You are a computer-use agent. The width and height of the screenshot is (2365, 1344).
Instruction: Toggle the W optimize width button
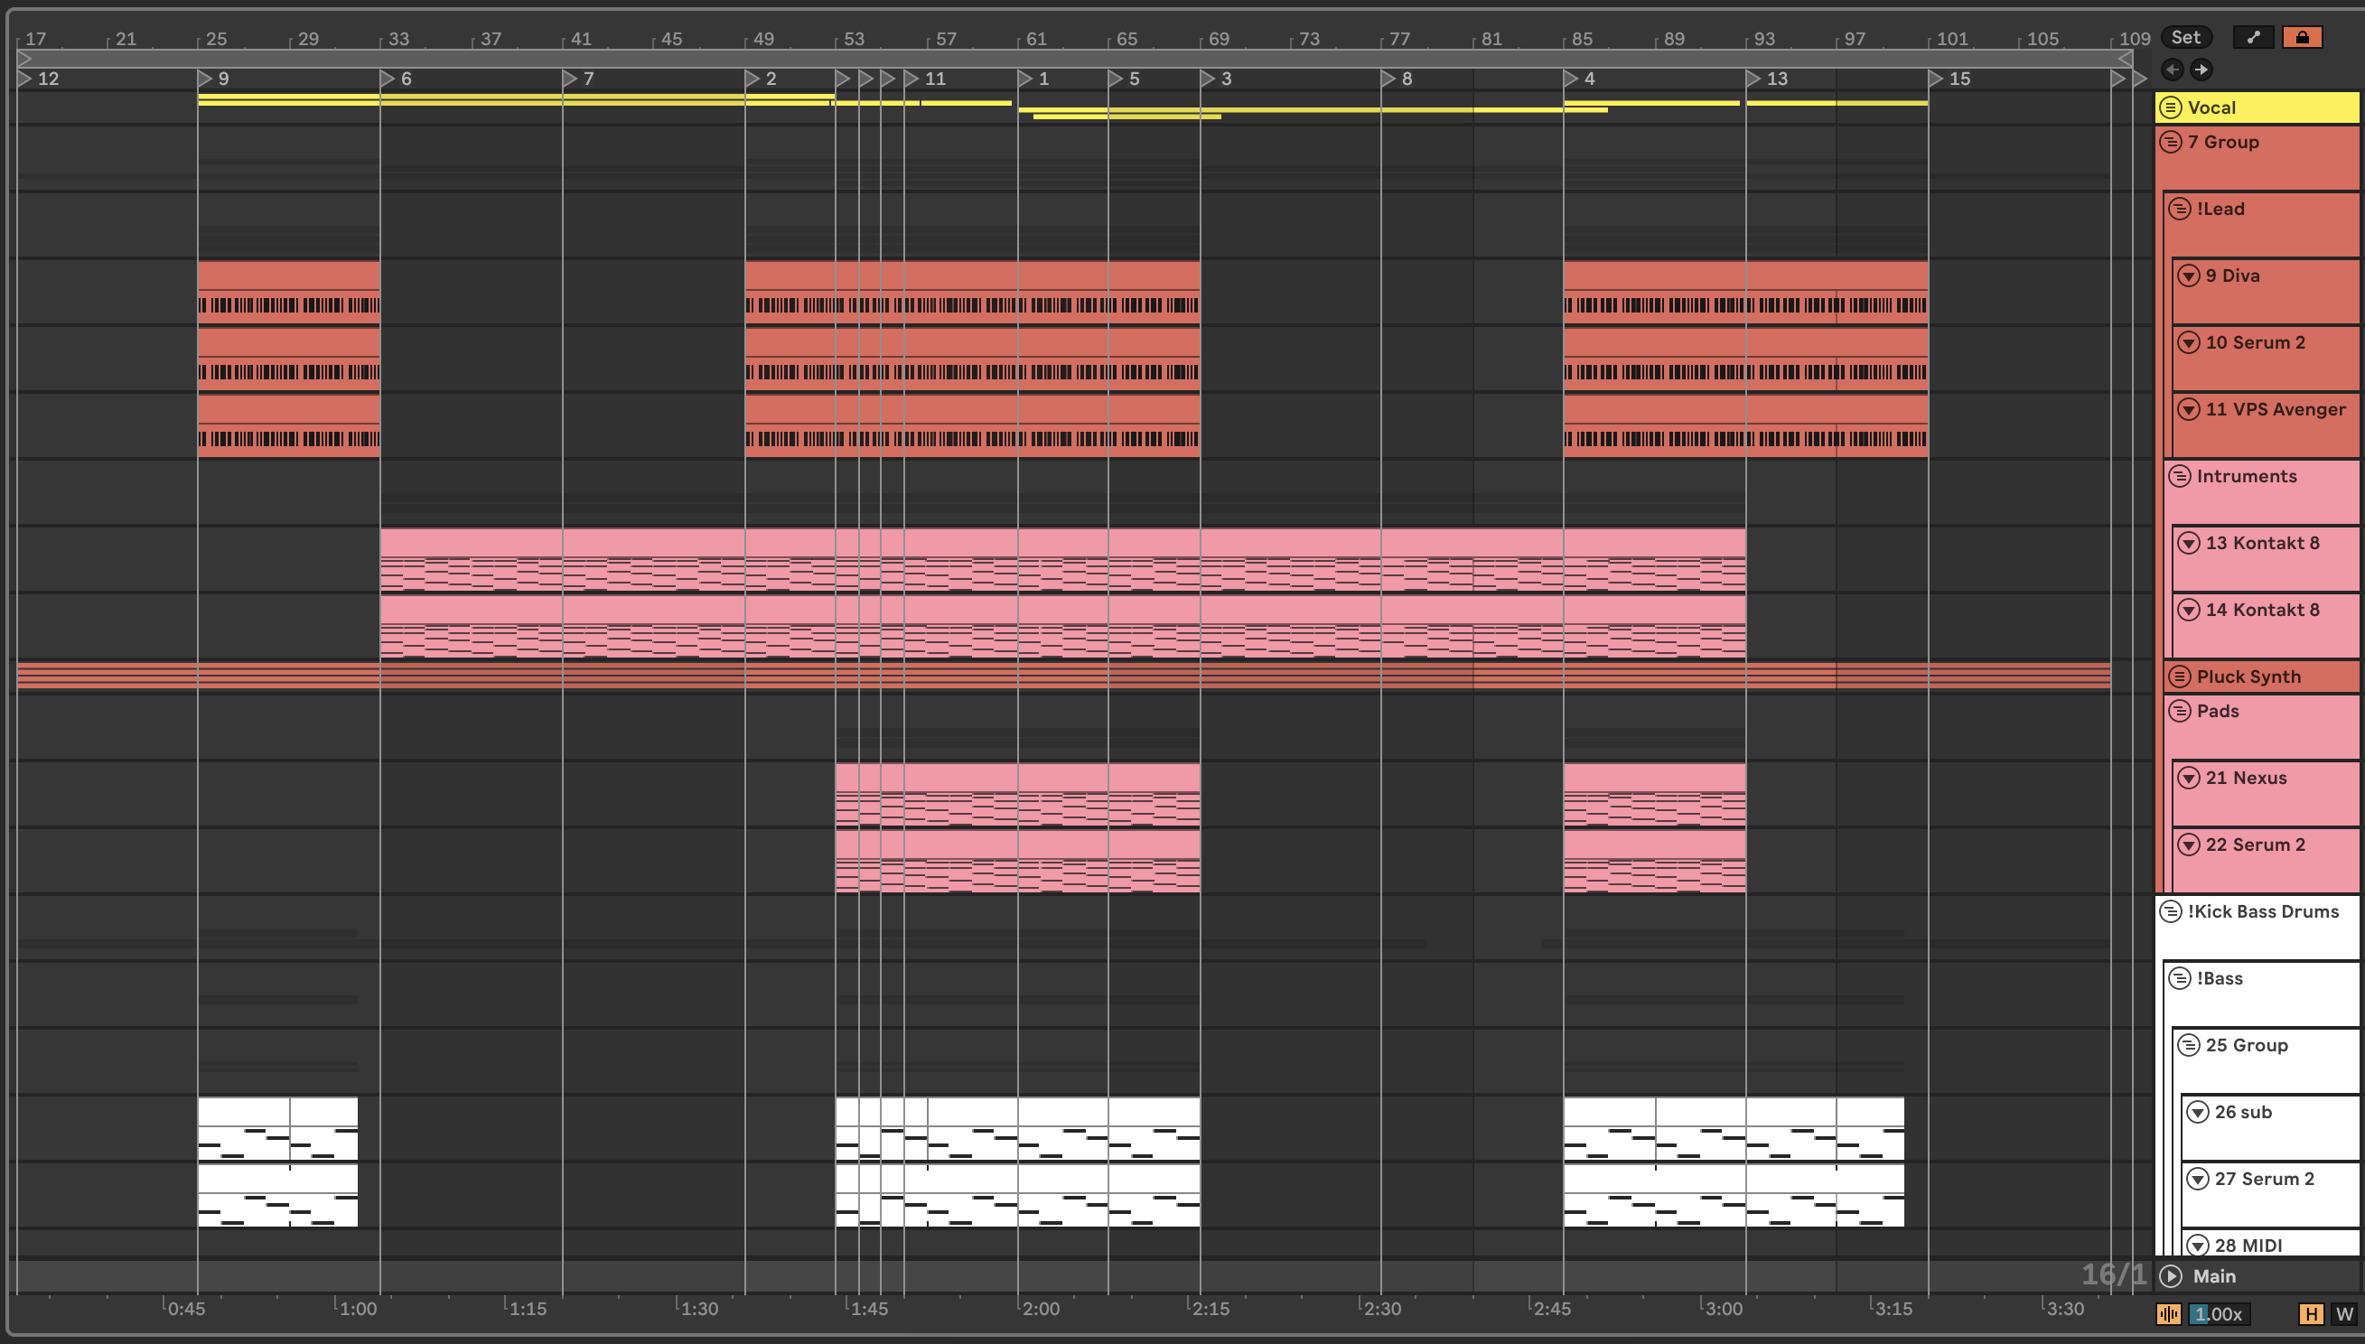coord(2343,1313)
